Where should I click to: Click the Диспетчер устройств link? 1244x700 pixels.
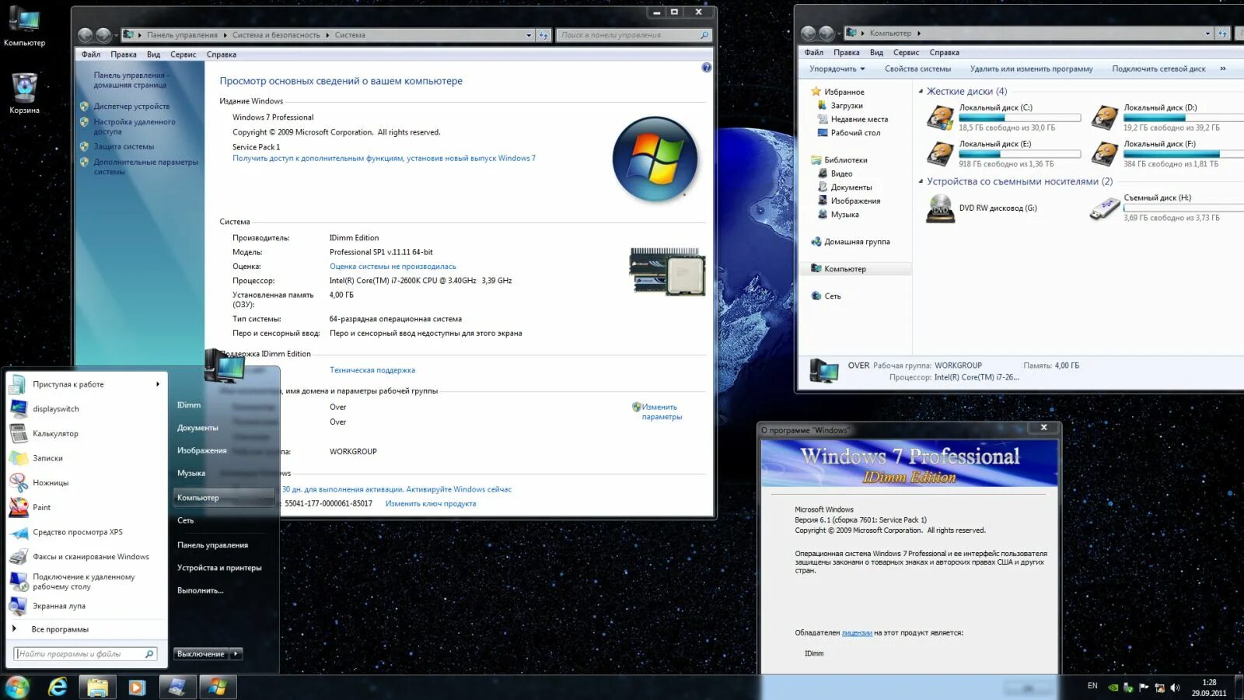[x=131, y=107]
